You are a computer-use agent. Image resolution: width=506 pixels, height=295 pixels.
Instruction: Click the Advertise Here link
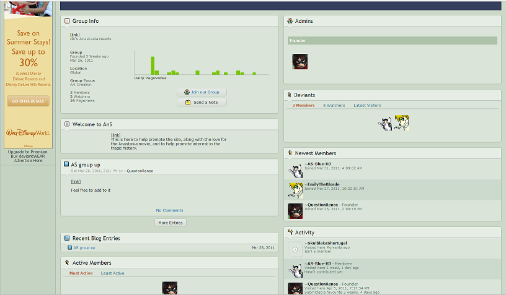point(28,161)
